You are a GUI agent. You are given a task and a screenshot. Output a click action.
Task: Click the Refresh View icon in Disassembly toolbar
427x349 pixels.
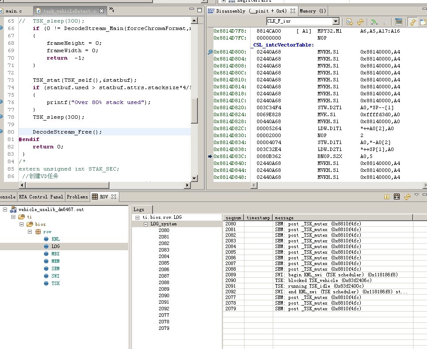(x=360, y=21)
